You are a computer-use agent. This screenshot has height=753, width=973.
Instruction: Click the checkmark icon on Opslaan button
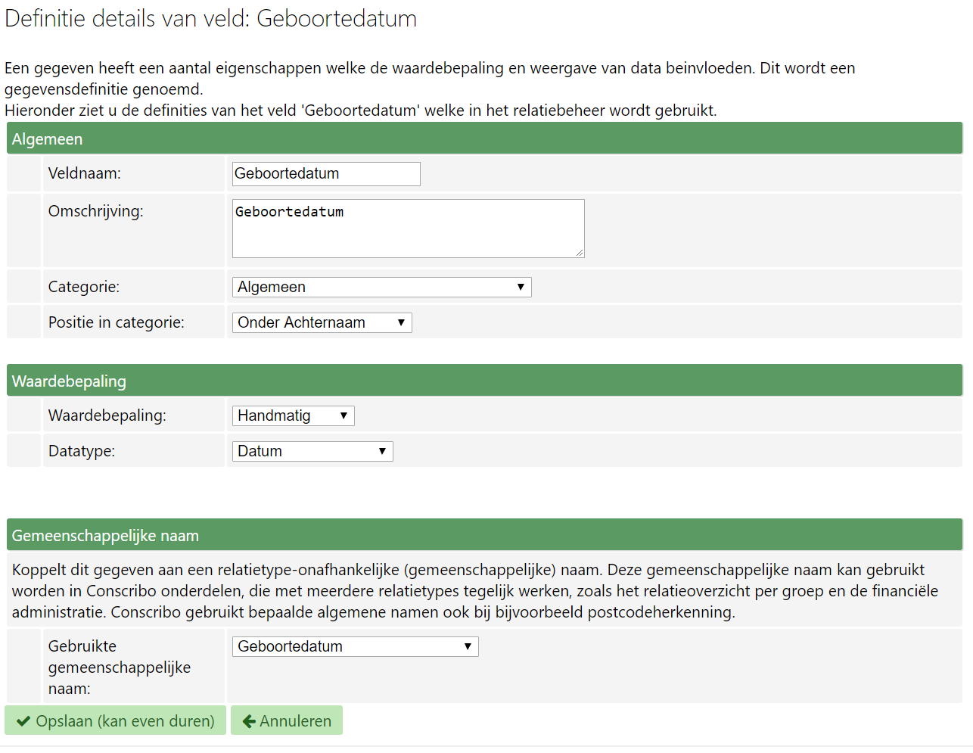pyautogui.click(x=23, y=721)
